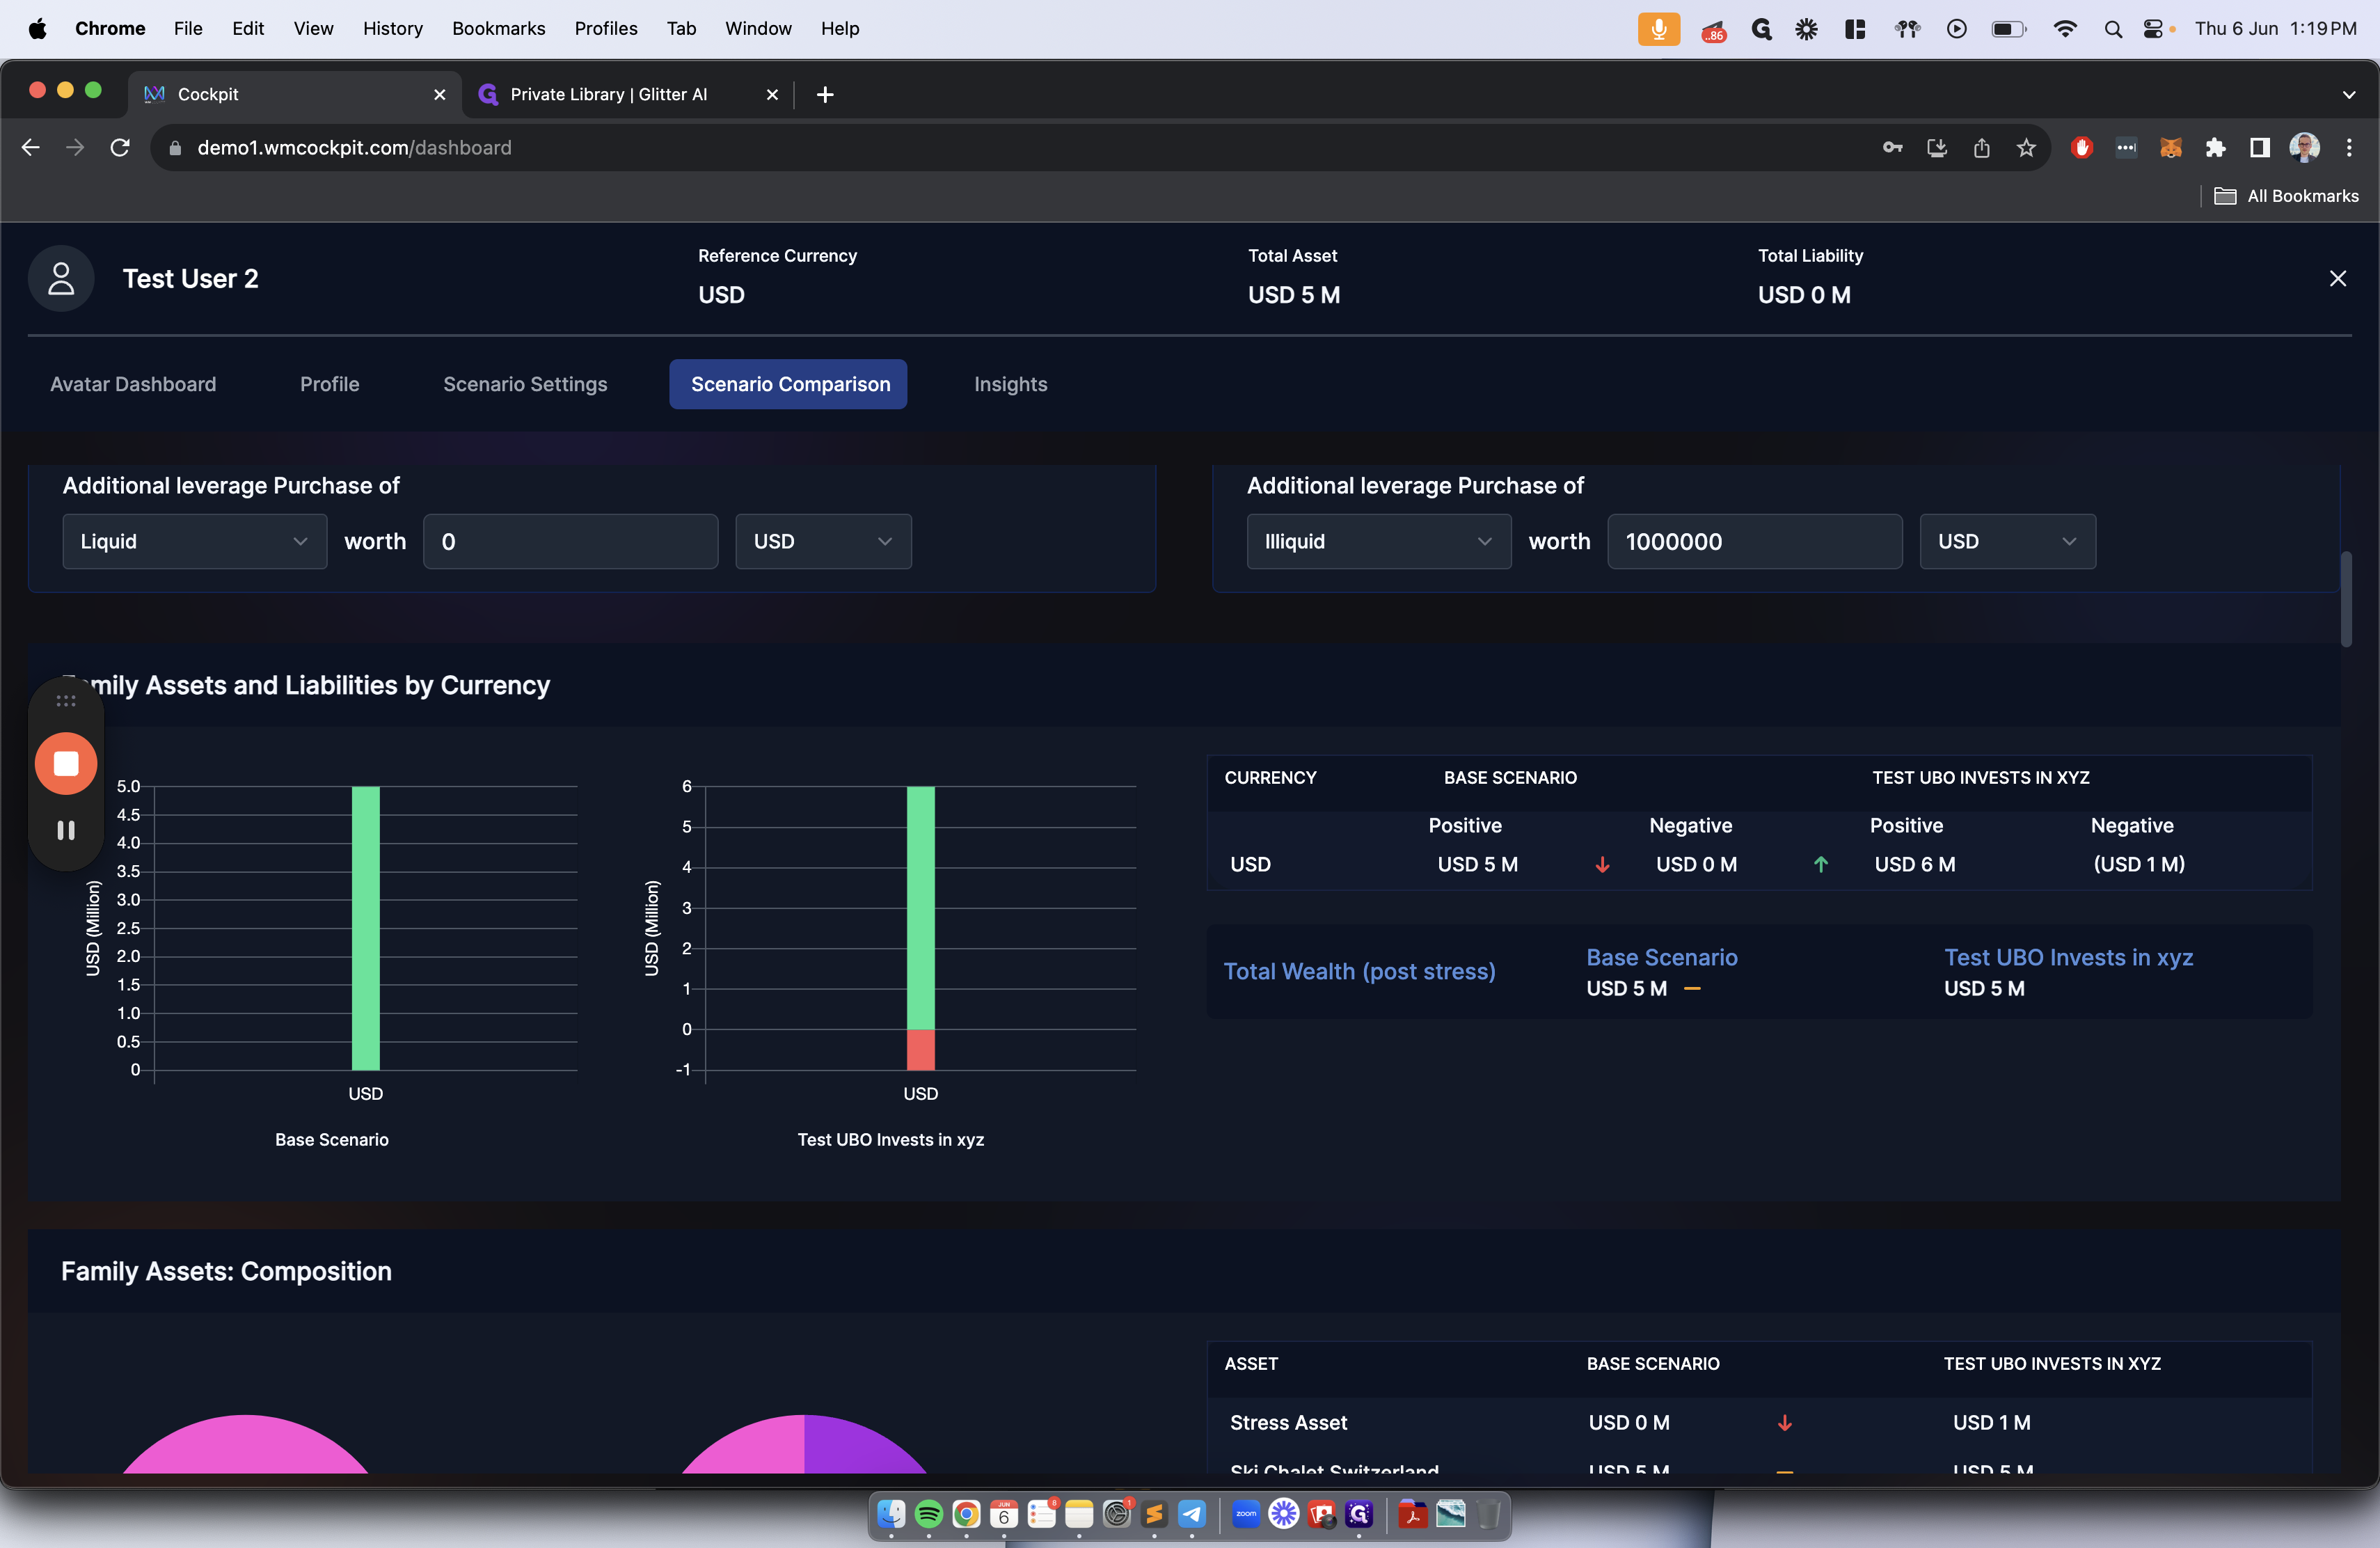Click the USD 6 M positive value
The image size is (2380, 1548).
(x=1914, y=865)
